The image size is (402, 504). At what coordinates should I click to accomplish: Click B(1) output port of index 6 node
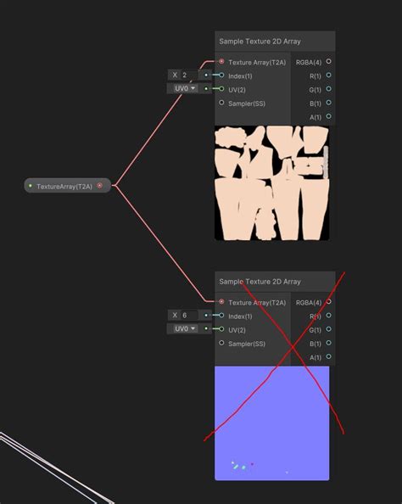coord(328,343)
